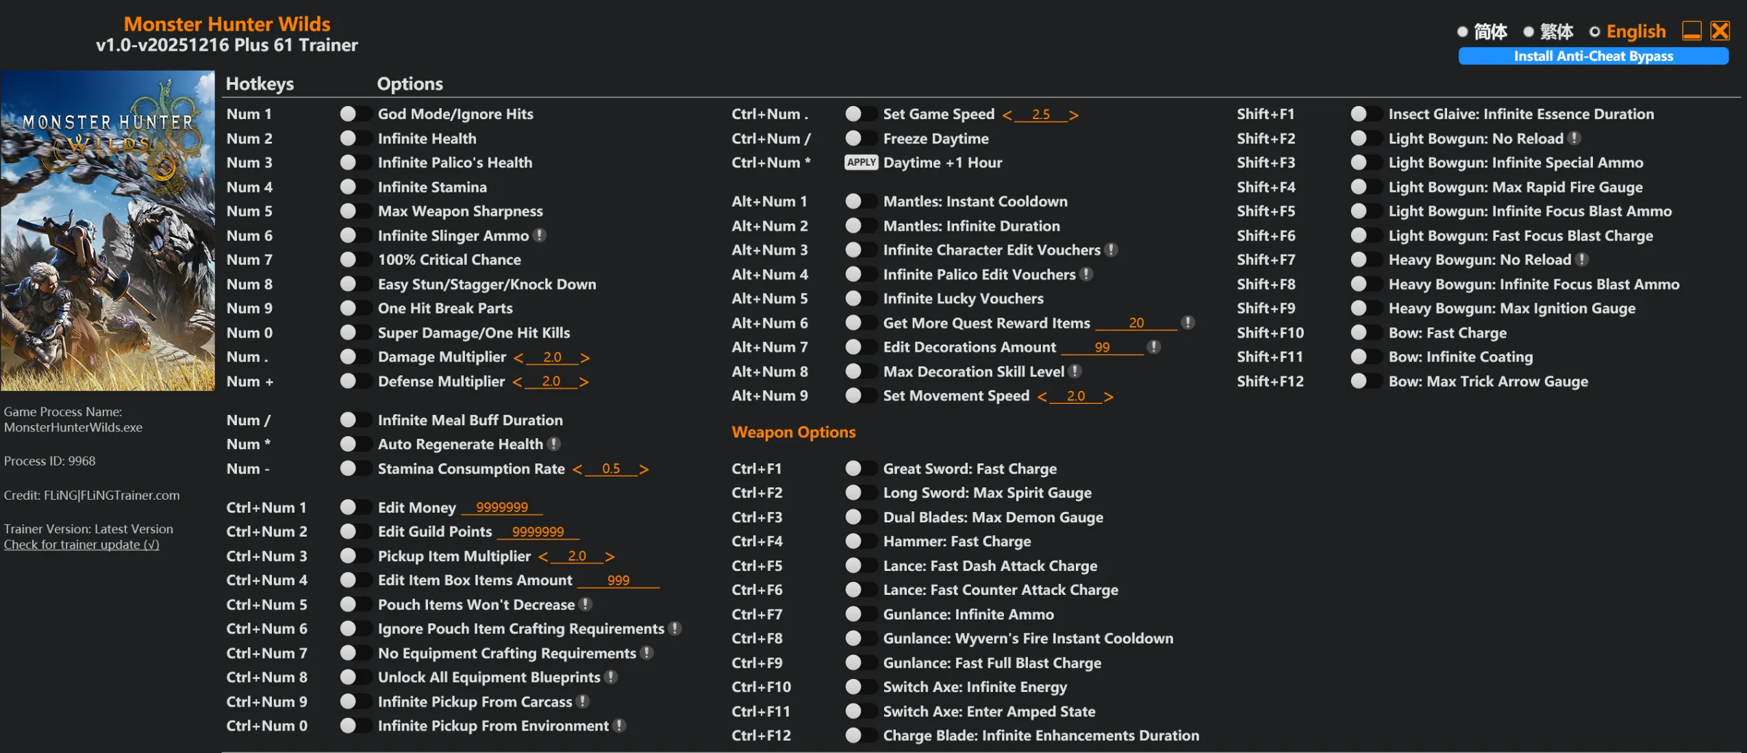Click exclamation icon beside Light Bowgun: No Reload
The width and height of the screenshot is (1747, 753).
tap(1574, 138)
